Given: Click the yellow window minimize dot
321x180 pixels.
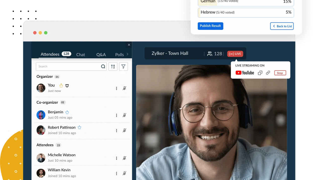Looking at the screenshot, I should [40, 33].
